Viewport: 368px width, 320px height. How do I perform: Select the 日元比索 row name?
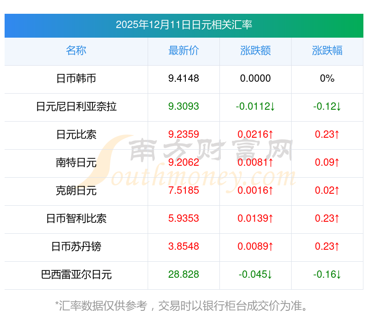tap(76, 135)
